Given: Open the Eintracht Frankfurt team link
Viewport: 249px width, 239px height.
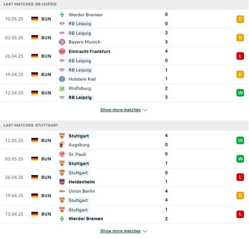Looking at the screenshot, I should click(x=89, y=51).
